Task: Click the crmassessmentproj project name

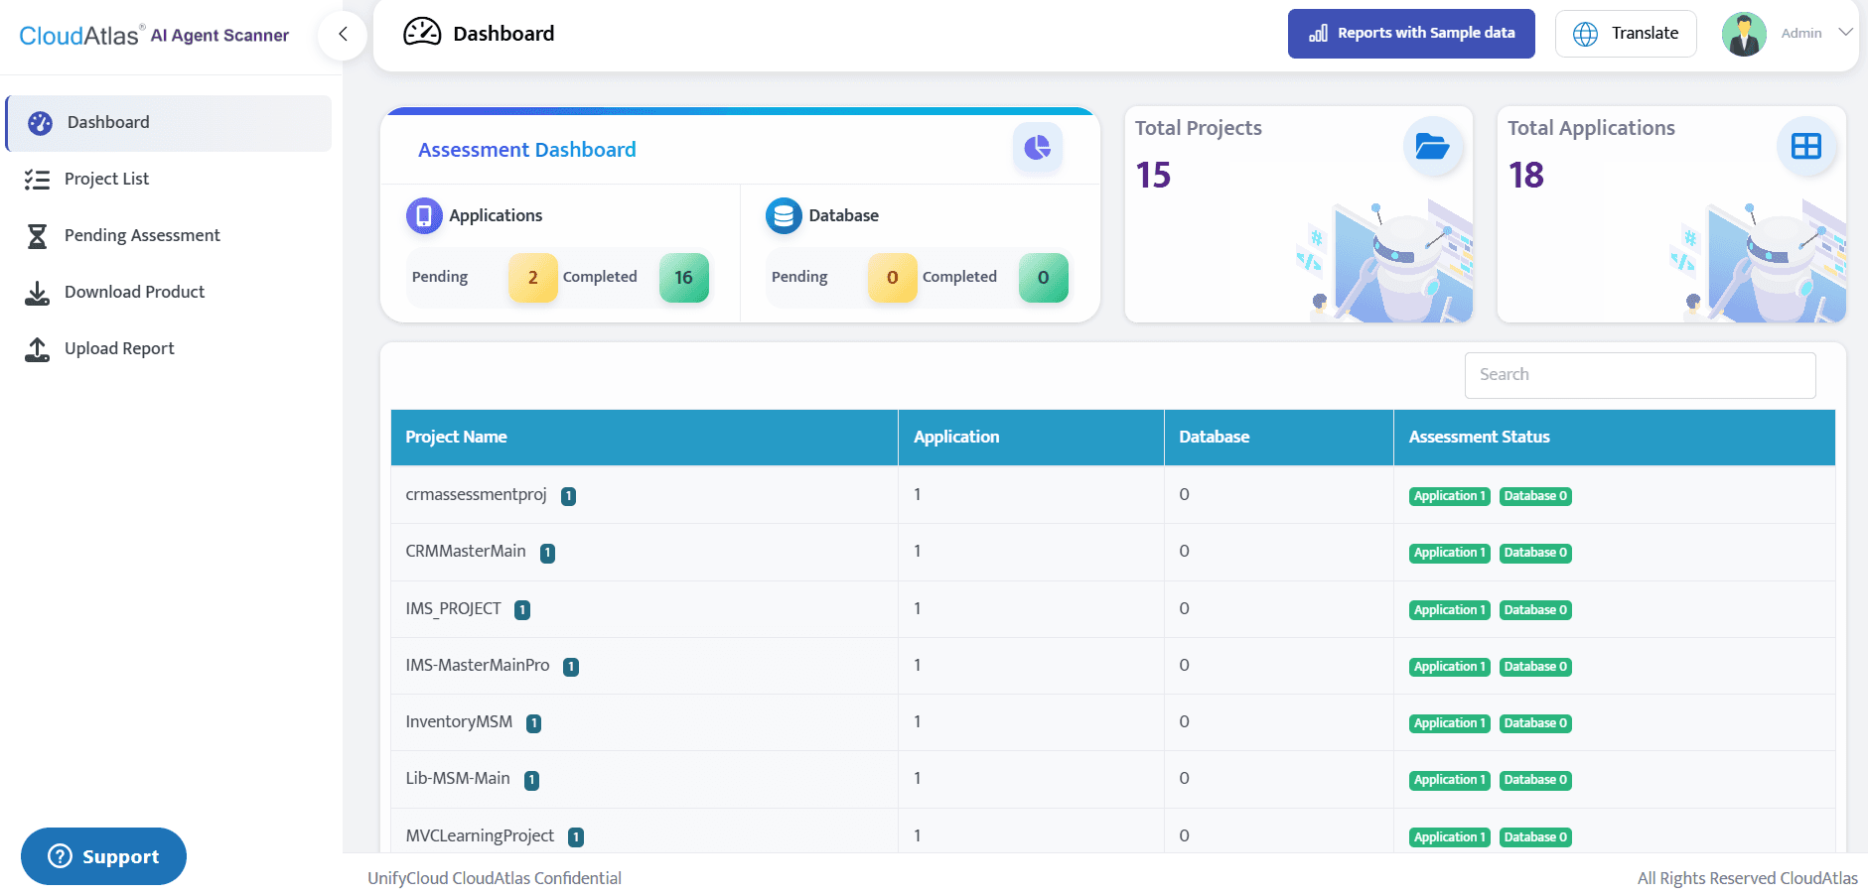Action: point(476,494)
